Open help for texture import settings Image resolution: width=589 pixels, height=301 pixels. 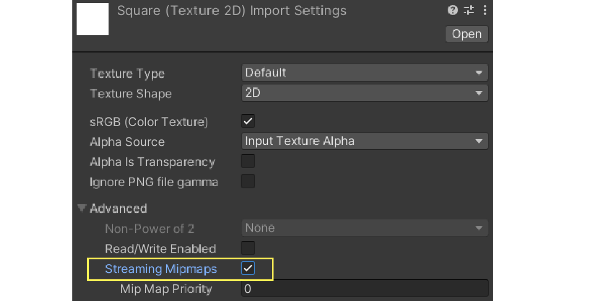pyautogui.click(x=452, y=11)
